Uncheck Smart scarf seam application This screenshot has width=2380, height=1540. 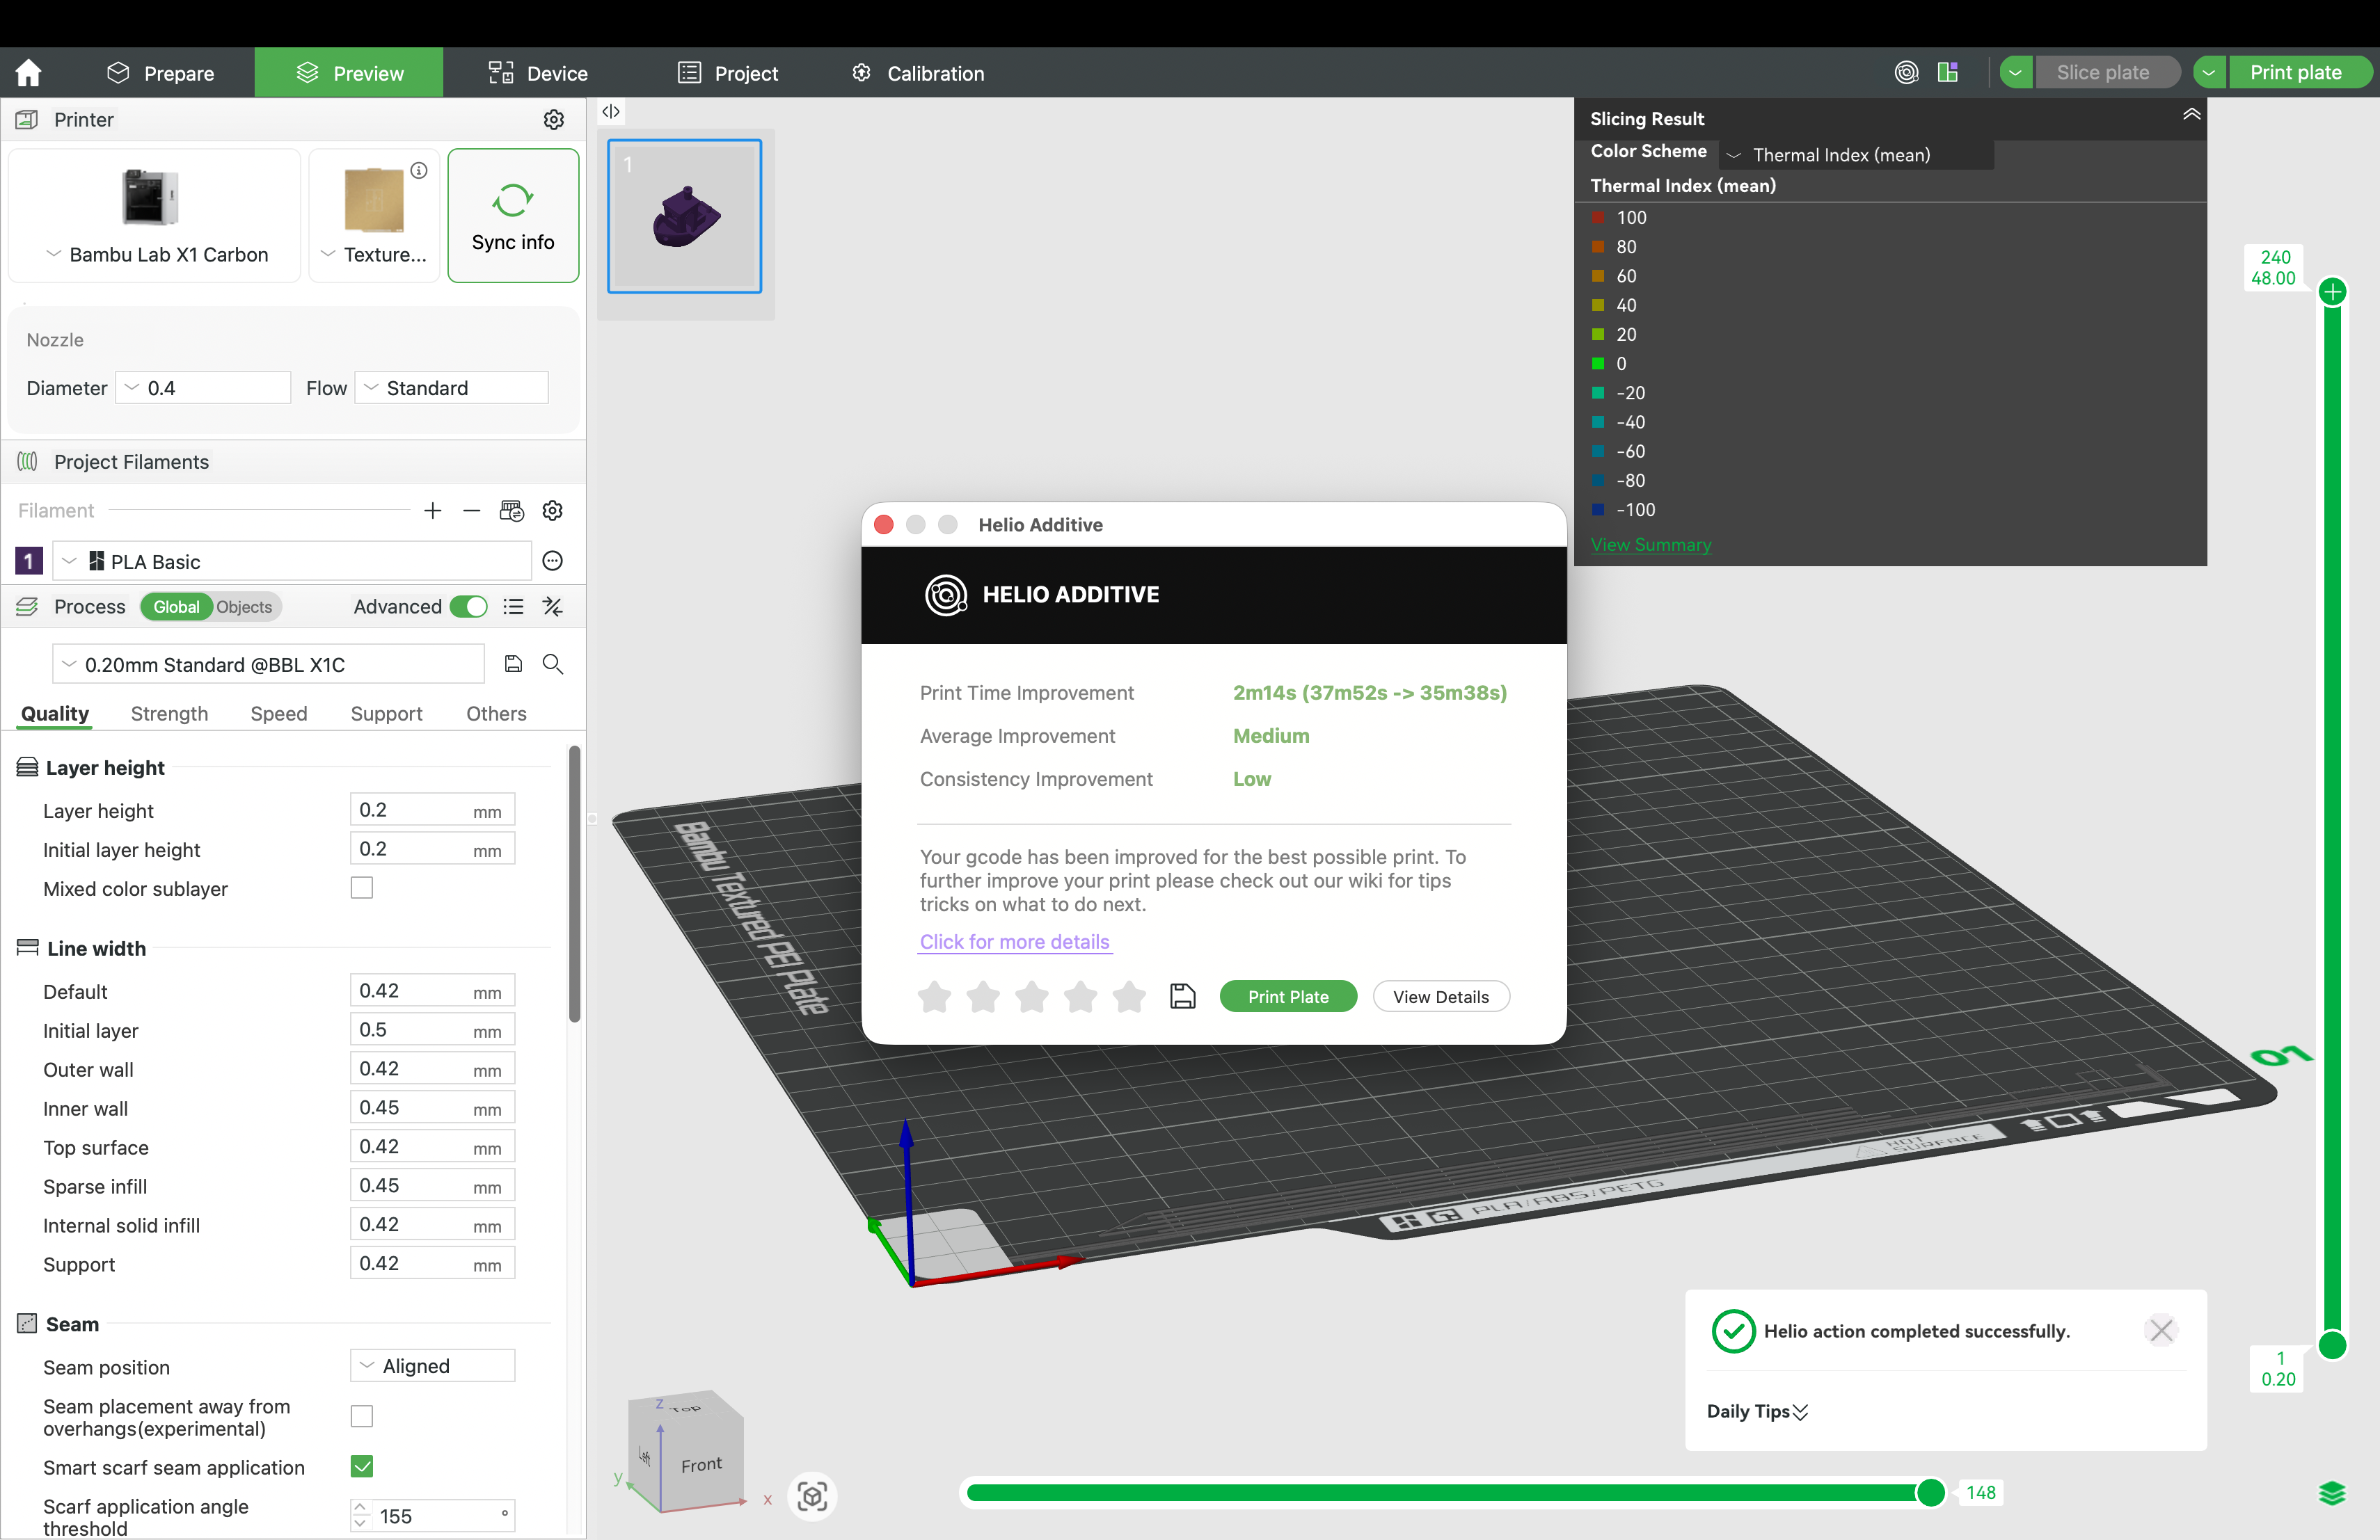coord(362,1466)
